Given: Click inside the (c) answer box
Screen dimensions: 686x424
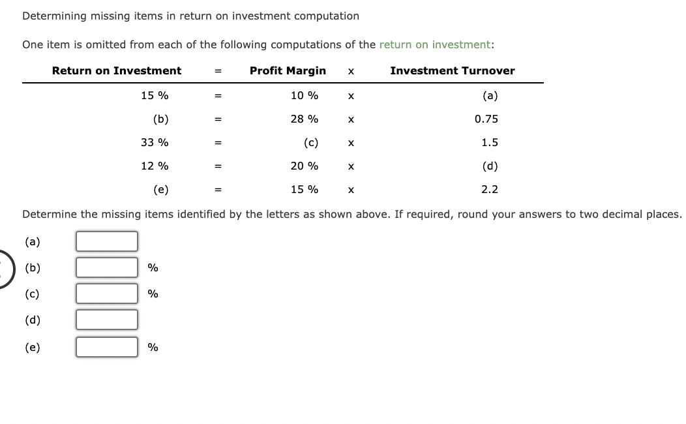Looking at the screenshot, I should click(x=106, y=294).
